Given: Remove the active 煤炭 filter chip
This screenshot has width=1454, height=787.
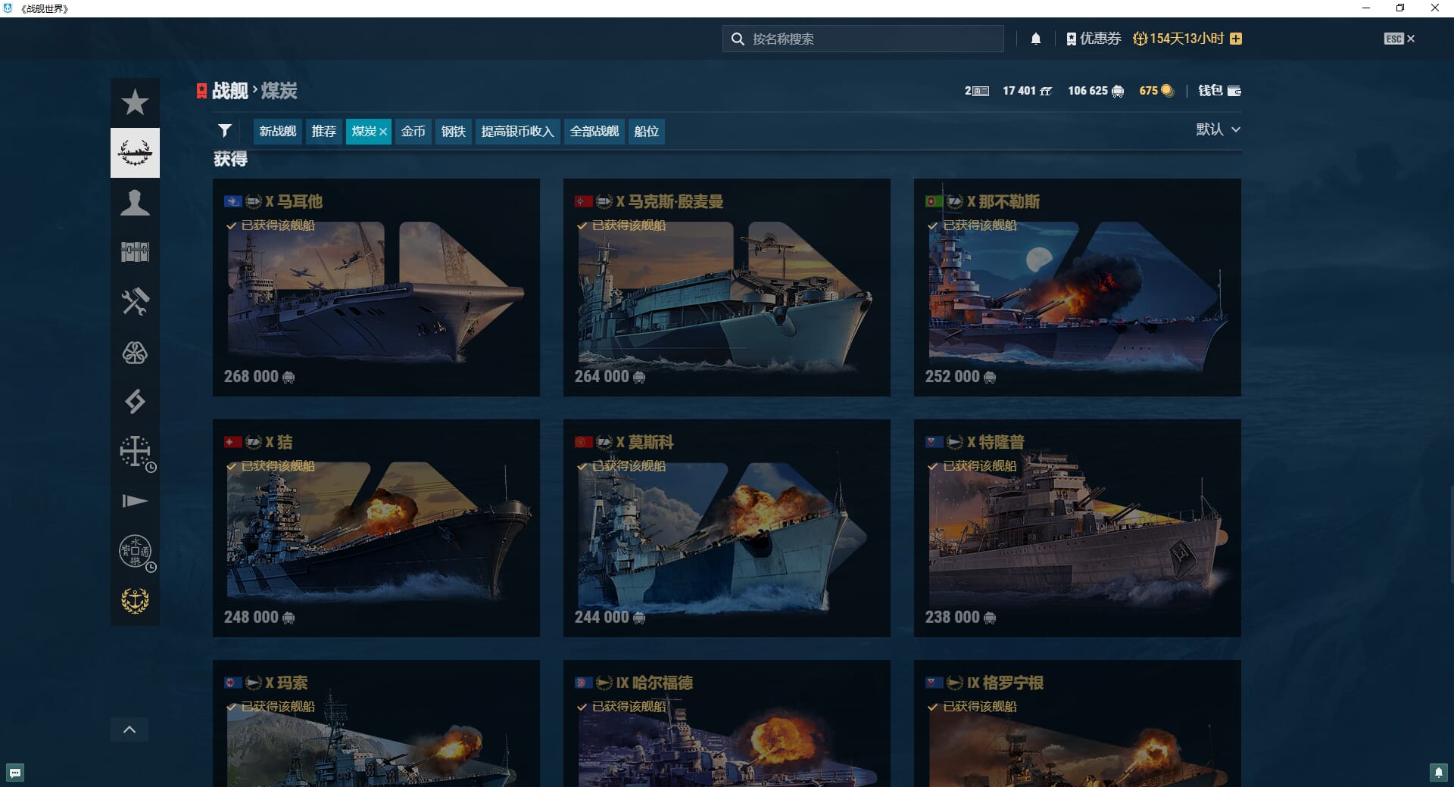Looking at the screenshot, I should (x=383, y=132).
